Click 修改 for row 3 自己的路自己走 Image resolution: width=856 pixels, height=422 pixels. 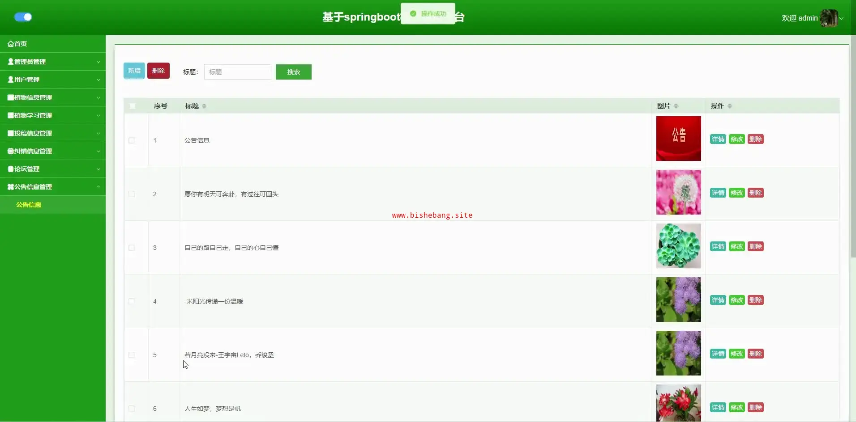[737, 246]
